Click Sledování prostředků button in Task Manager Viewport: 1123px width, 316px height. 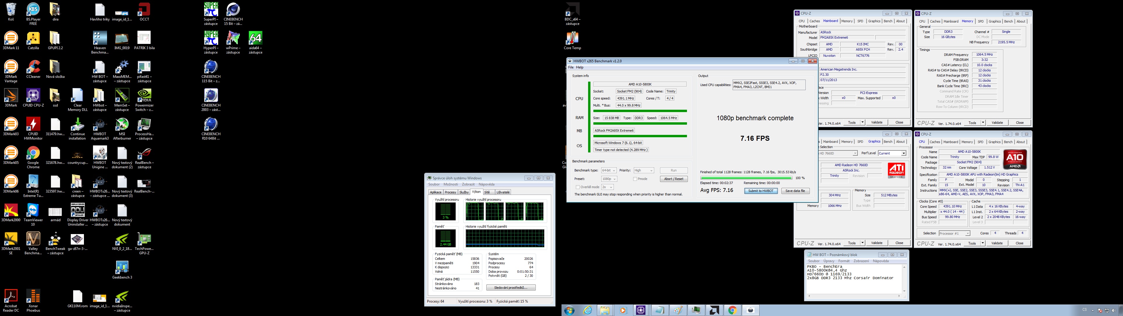pyautogui.click(x=511, y=288)
